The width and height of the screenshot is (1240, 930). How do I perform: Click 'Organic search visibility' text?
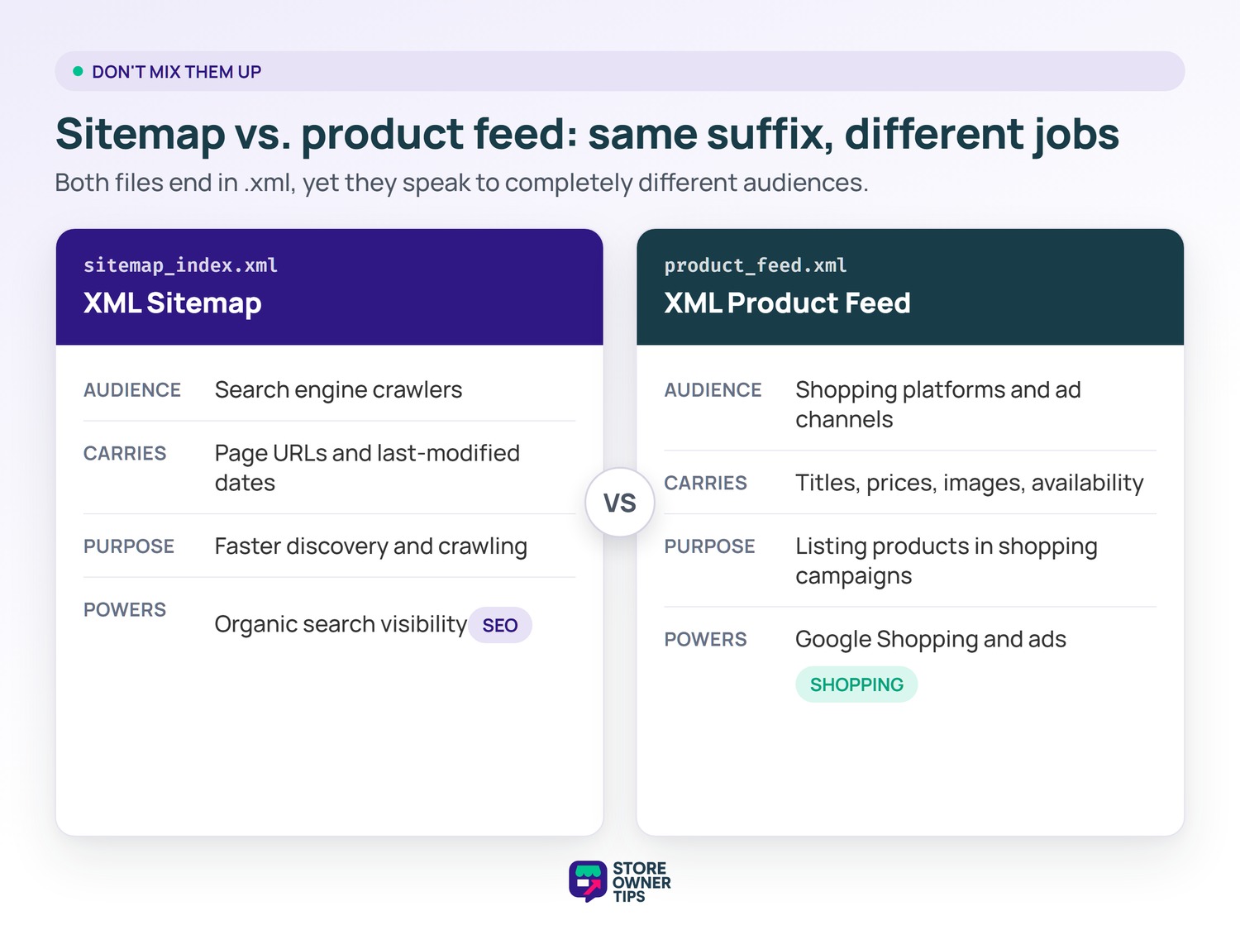click(341, 624)
